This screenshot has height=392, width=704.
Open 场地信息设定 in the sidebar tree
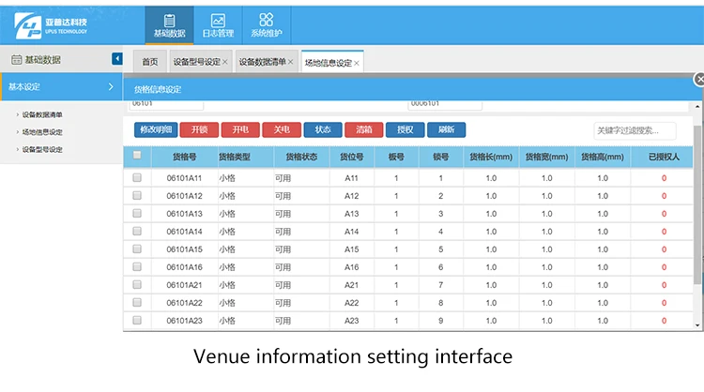pyautogui.click(x=42, y=132)
